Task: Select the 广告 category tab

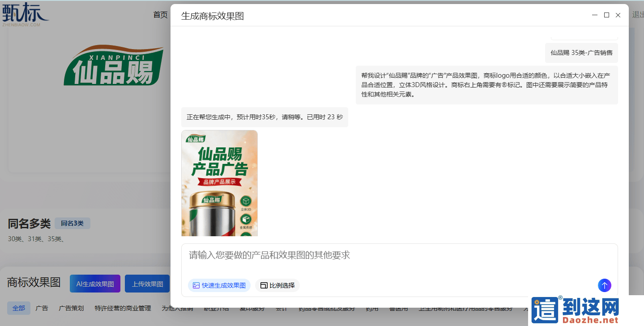Action: tap(42, 308)
